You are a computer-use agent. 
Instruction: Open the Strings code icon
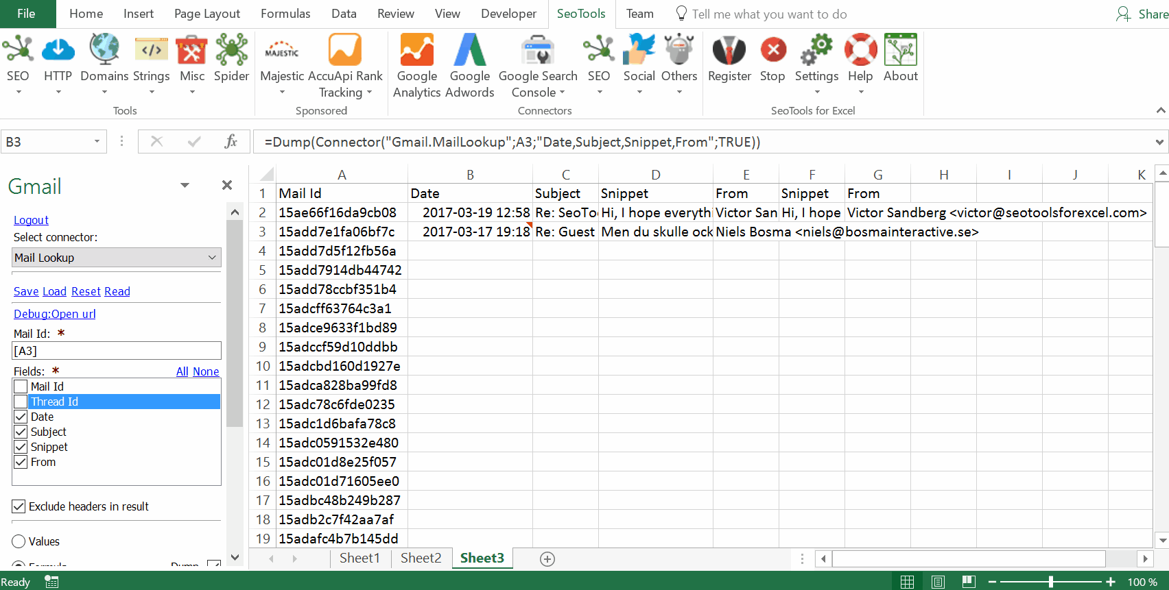pyautogui.click(x=152, y=50)
